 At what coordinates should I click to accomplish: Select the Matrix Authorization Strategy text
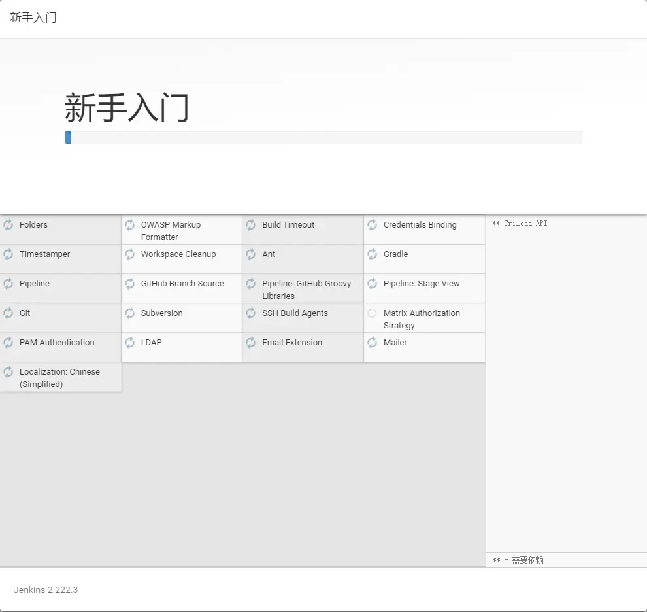coord(422,319)
